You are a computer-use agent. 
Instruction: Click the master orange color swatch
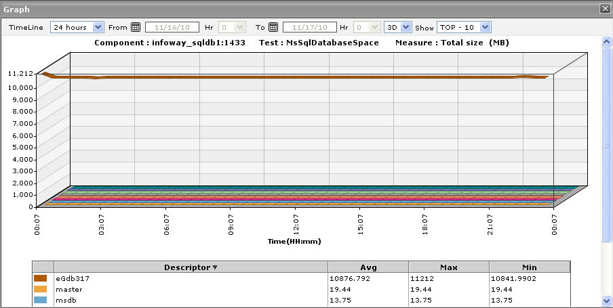pyautogui.click(x=40, y=289)
